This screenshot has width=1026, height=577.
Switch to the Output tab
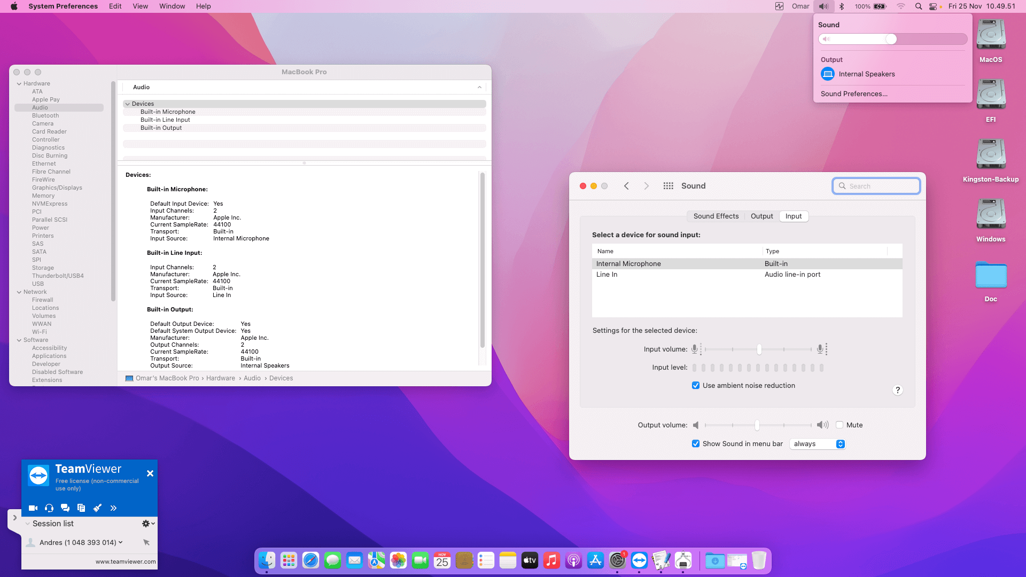coord(761,216)
